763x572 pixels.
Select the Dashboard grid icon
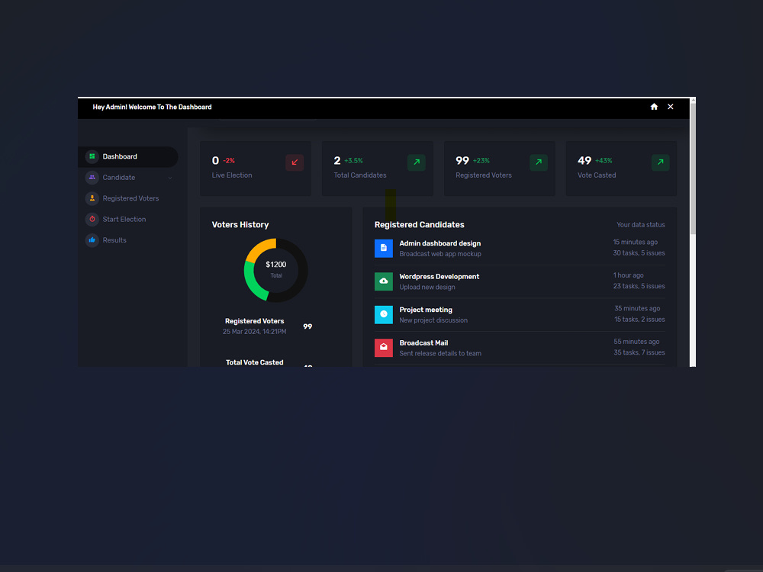(92, 156)
